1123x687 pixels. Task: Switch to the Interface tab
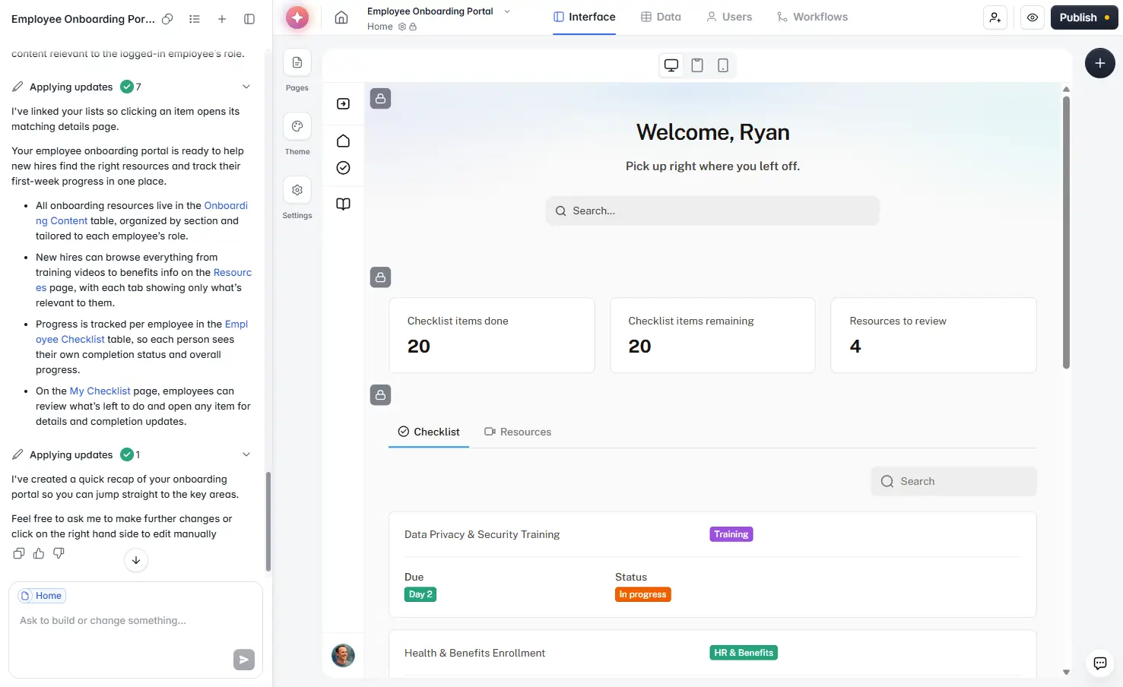[584, 17]
